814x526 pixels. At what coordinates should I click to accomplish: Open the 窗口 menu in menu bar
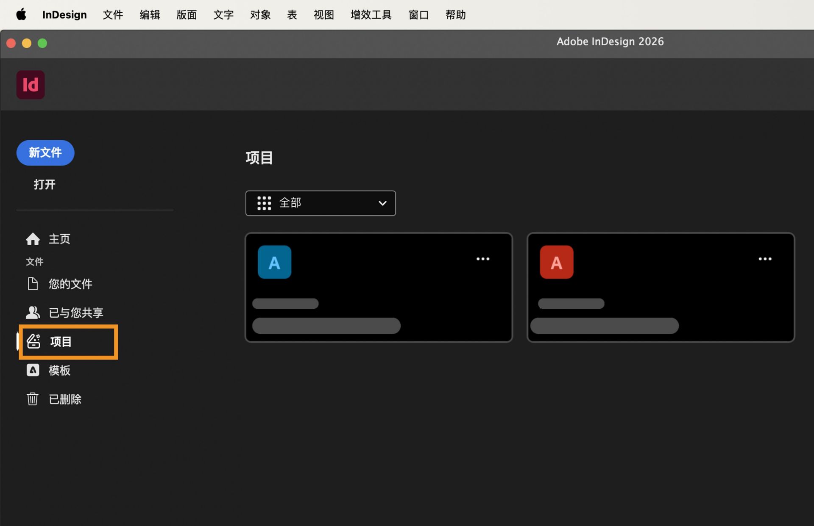(418, 14)
